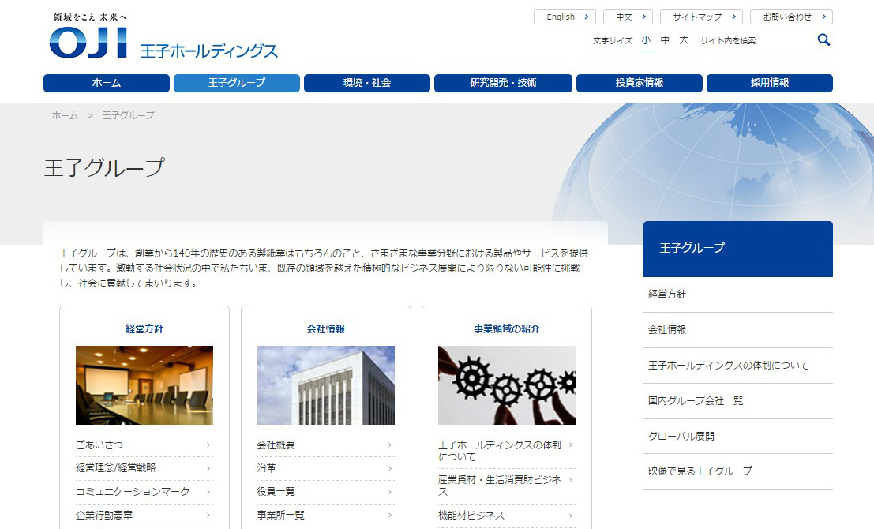Click the gears image thumbnail

[507, 385]
